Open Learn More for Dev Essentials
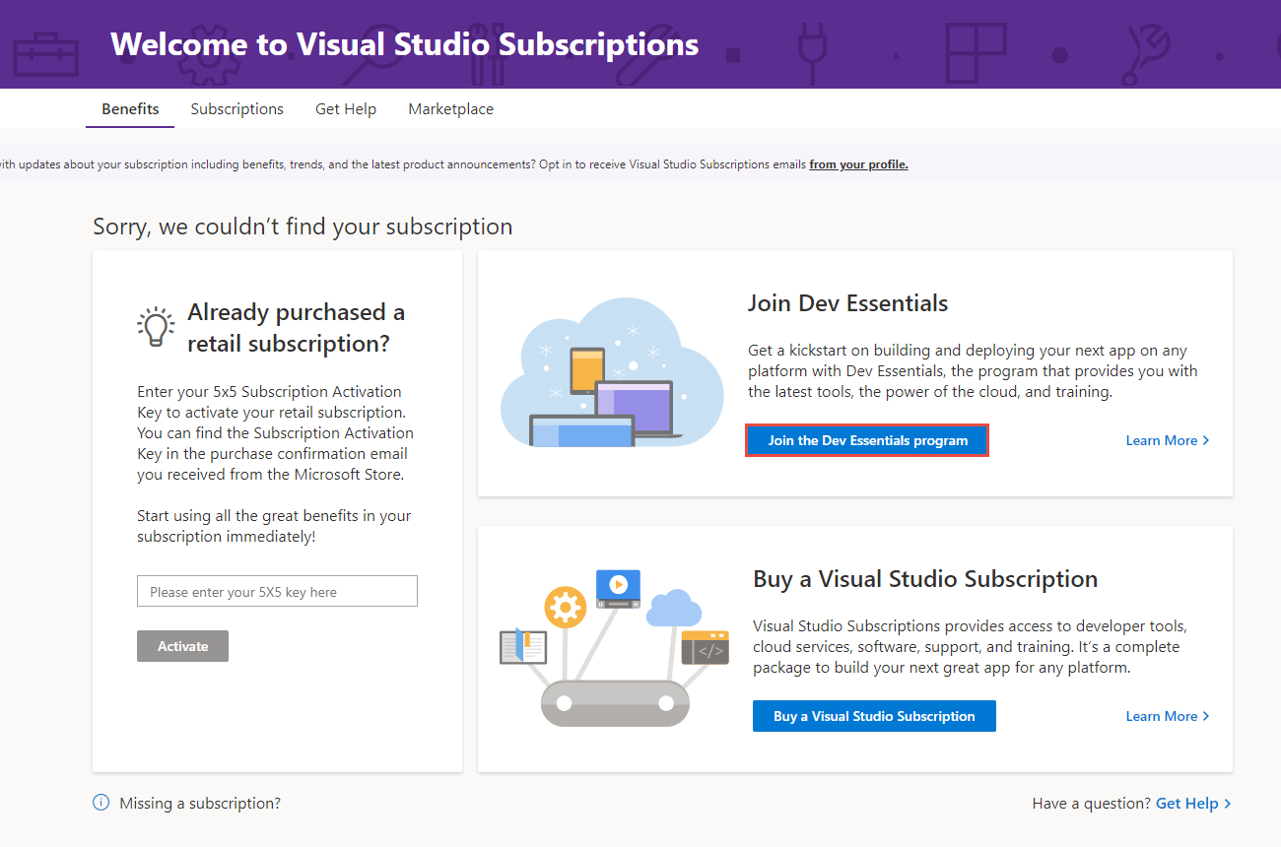The height and width of the screenshot is (847, 1281). (1167, 440)
